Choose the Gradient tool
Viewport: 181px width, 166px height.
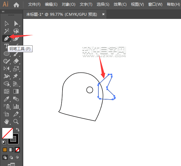16,91
